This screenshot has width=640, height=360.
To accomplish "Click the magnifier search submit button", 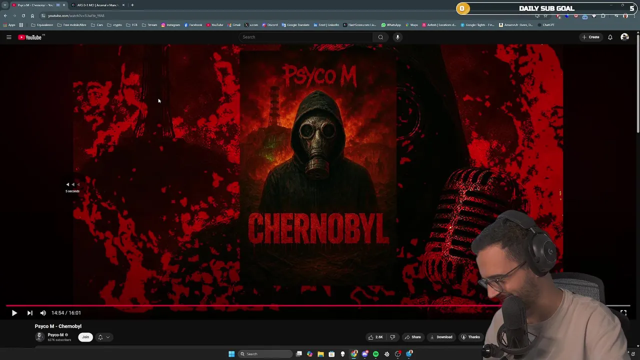I will pos(380,37).
